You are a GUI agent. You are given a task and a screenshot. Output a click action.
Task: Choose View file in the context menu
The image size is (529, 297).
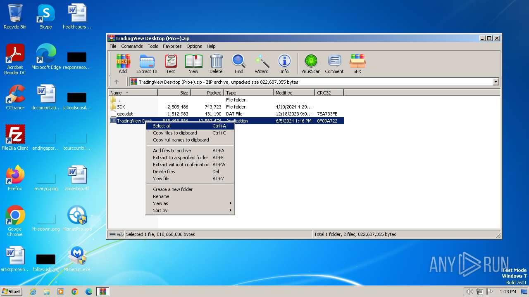(190, 179)
